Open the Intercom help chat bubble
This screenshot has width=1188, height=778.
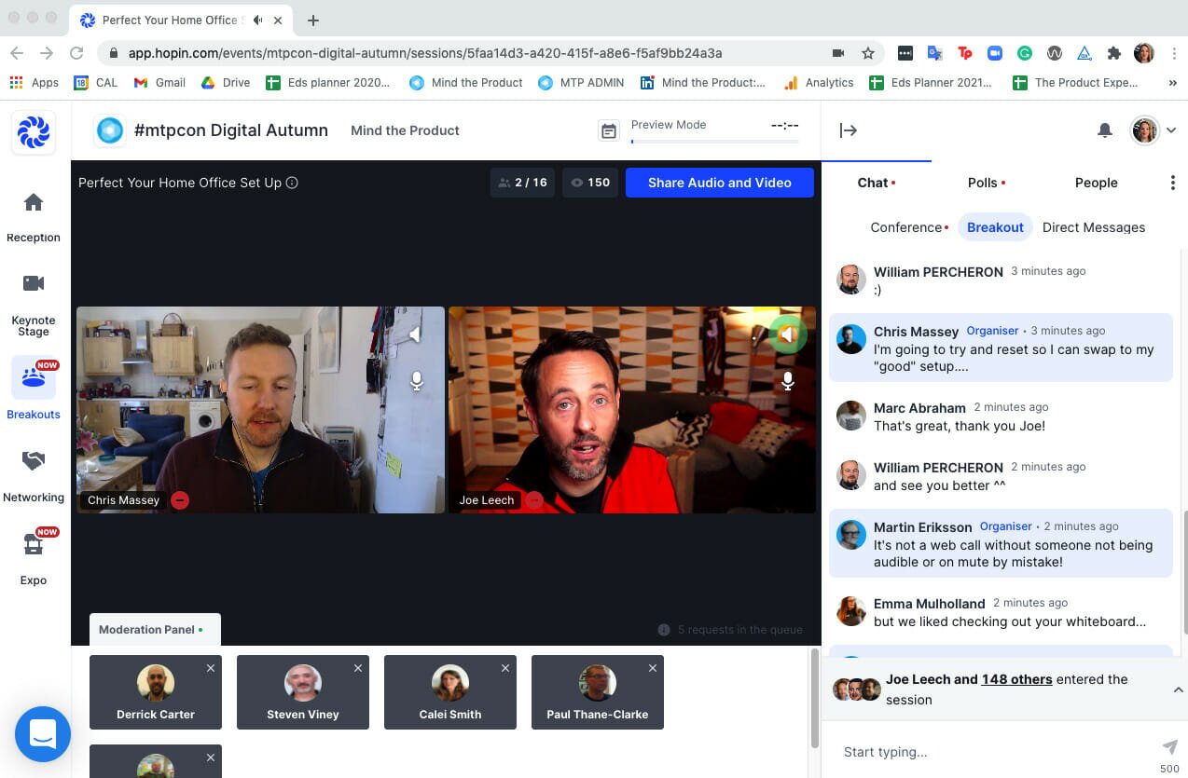(43, 734)
